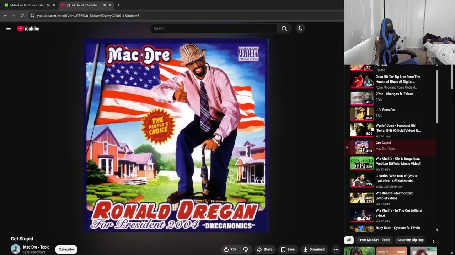Play Wiz Khalifa - In The Cut

pos(390,216)
